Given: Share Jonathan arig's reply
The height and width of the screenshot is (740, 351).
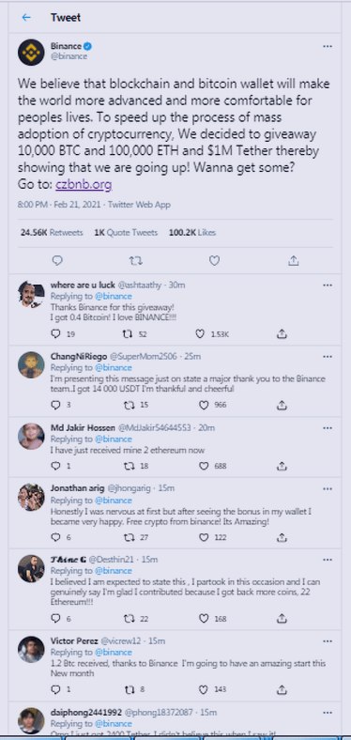Looking at the screenshot, I should 282,537.
